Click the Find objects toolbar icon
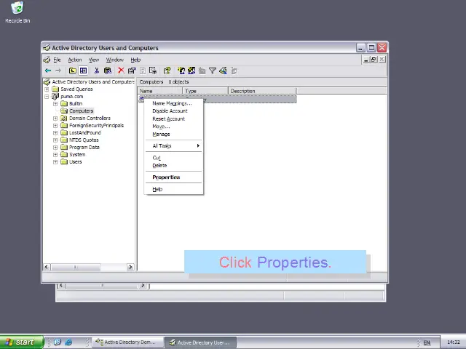This screenshot has width=466, height=349. (223, 71)
